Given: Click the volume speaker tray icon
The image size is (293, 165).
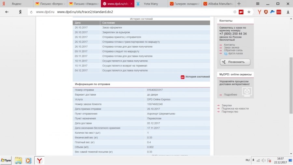Looking at the screenshot, I should click(x=263, y=160).
